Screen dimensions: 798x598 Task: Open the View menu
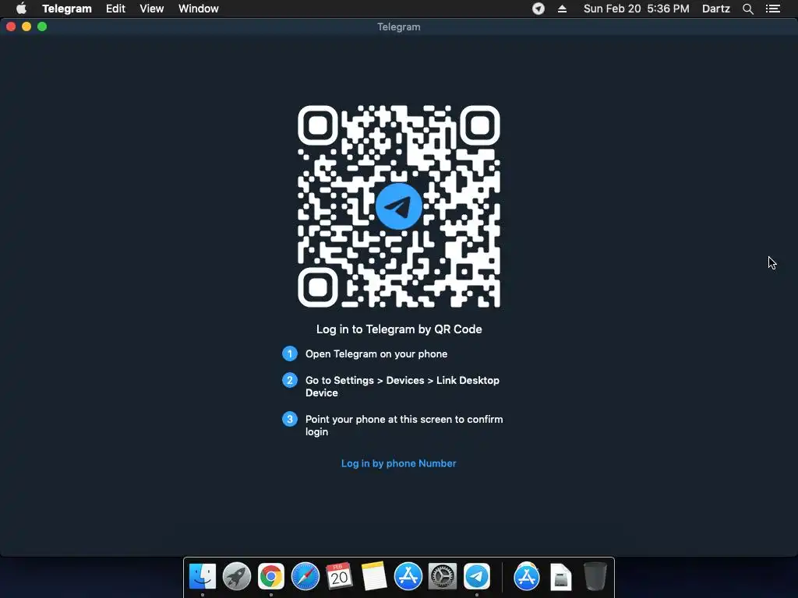point(152,9)
